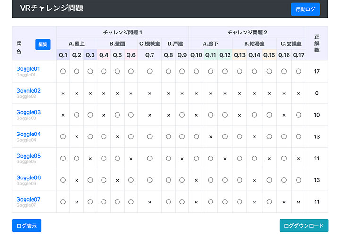Click Goggle01's Q.1 circle mark
The height and width of the screenshot is (236, 340).
(63, 71)
